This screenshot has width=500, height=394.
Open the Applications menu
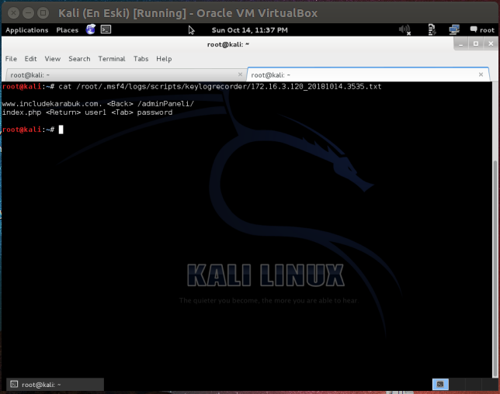point(26,30)
